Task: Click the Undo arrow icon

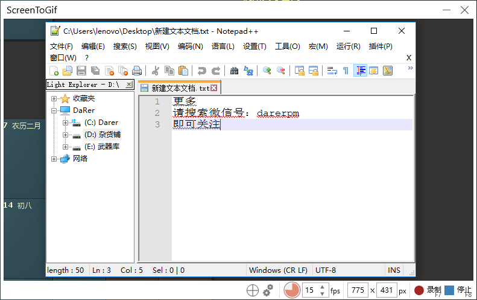Action: pyautogui.click(x=201, y=71)
